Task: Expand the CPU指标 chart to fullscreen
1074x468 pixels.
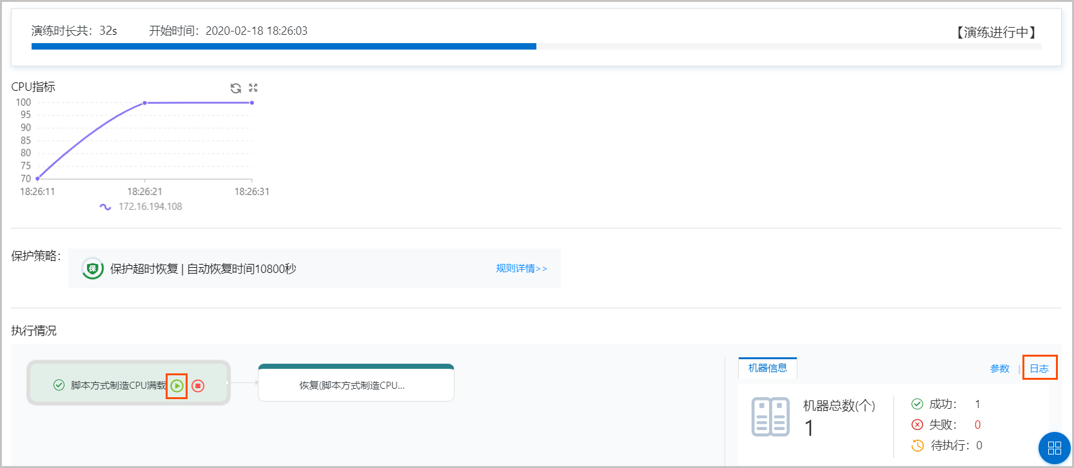Action: click(253, 88)
